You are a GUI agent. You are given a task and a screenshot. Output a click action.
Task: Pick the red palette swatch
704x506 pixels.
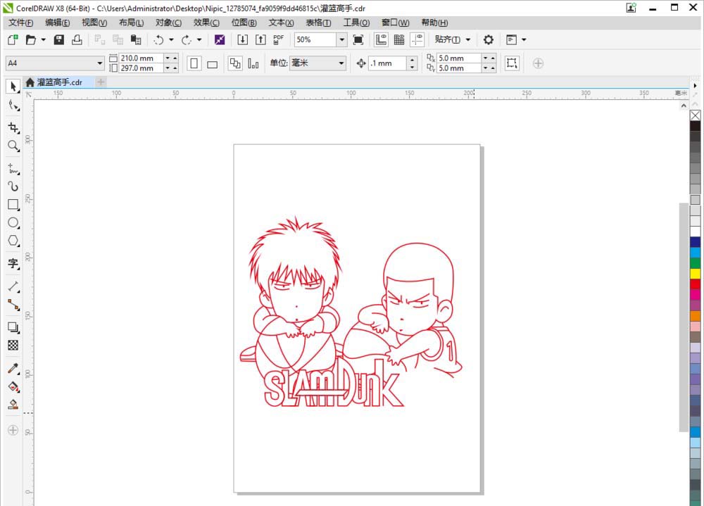(x=695, y=284)
